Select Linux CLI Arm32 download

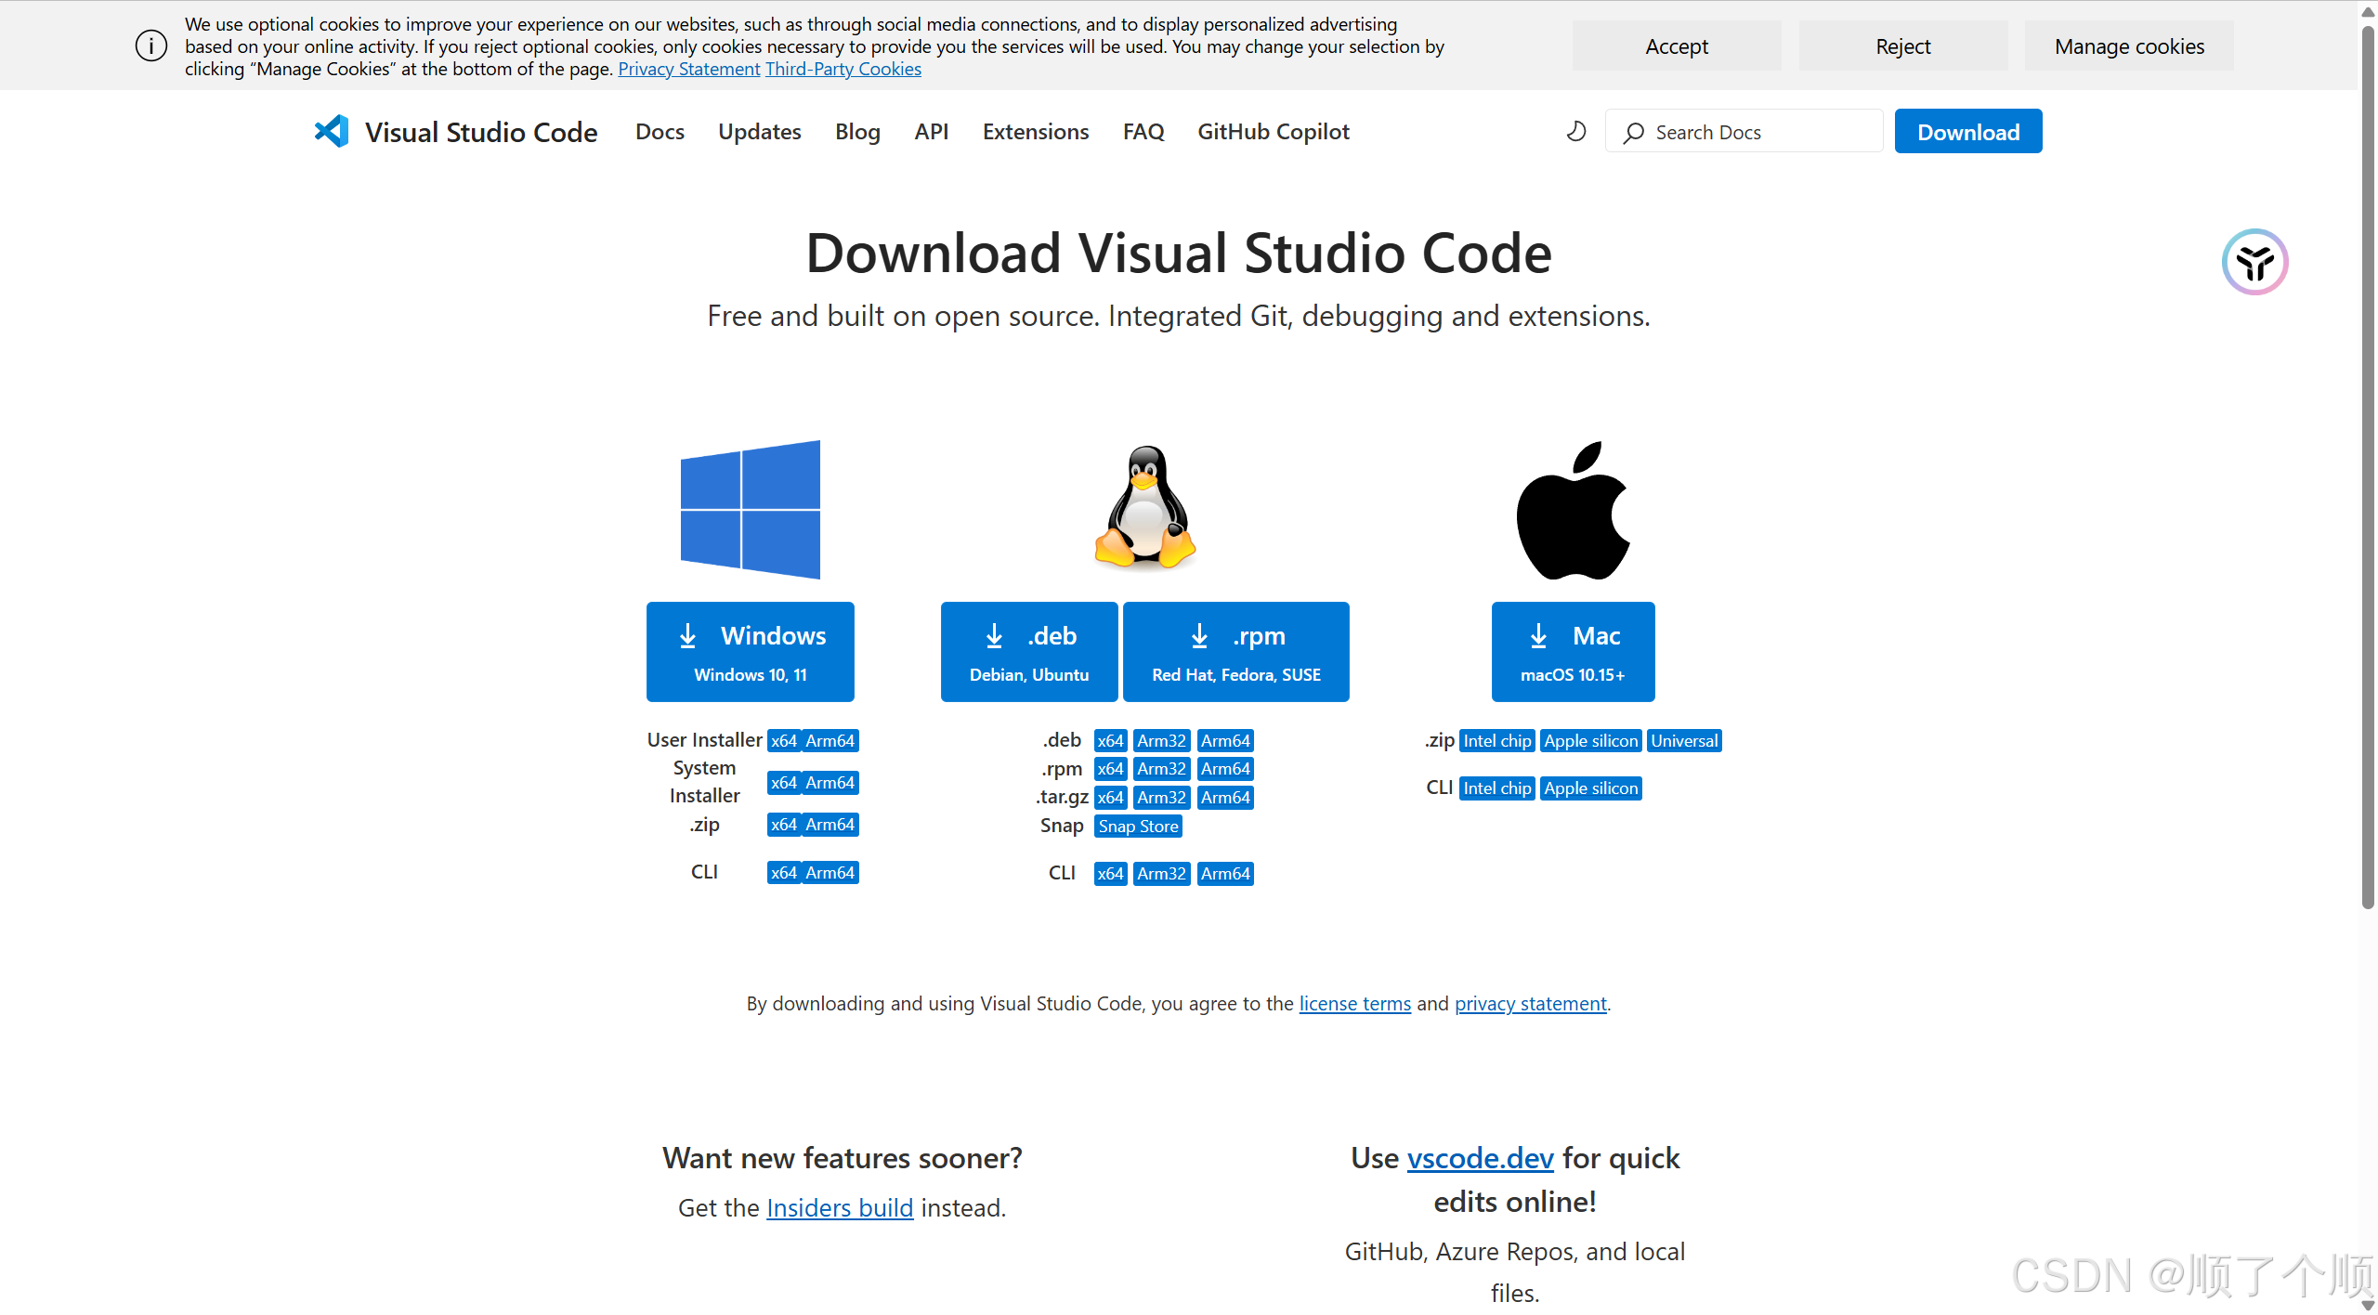(1161, 873)
